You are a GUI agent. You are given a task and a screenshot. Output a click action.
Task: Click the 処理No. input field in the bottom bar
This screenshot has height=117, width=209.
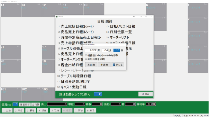tap(15, 104)
